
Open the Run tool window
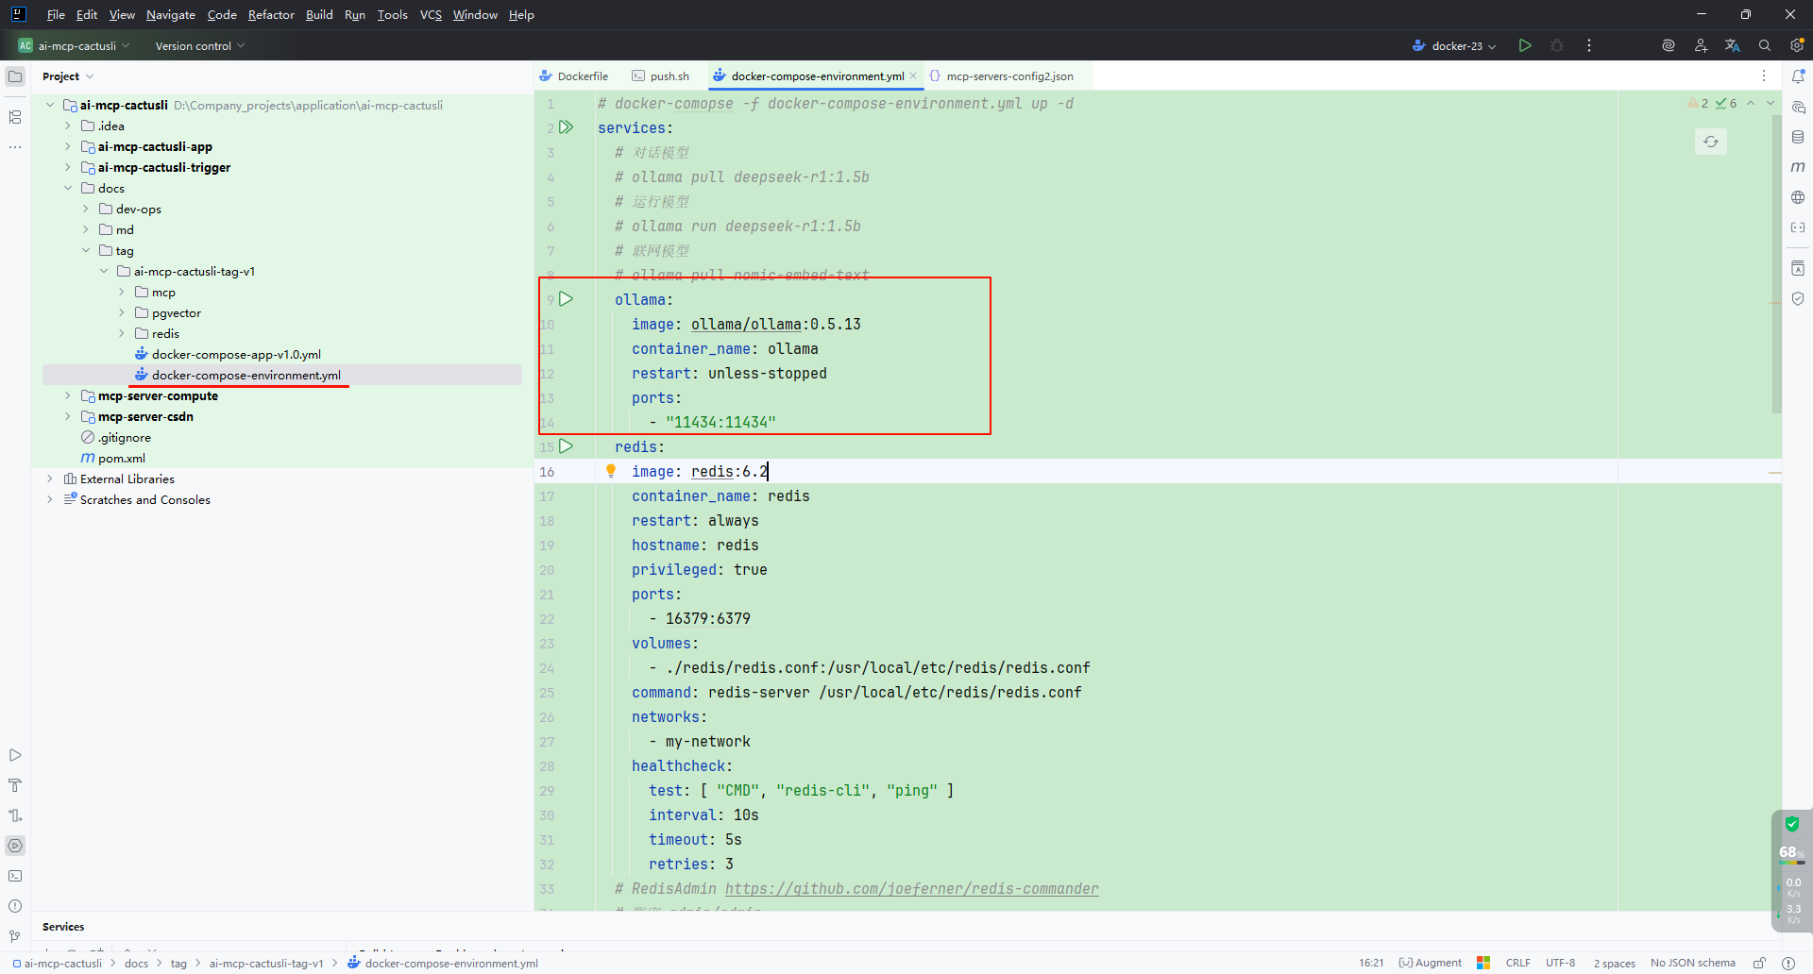[x=15, y=755]
